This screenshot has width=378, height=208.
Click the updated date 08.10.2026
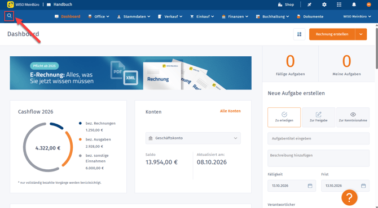click(212, 162)
